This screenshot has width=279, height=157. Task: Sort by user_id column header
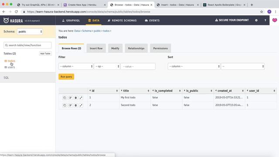(261, 91)
